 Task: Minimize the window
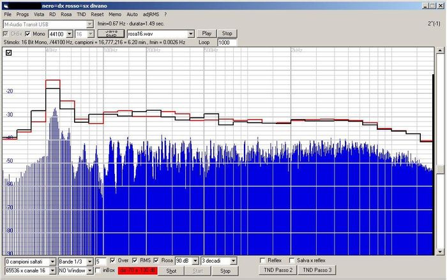click(426, 6)
